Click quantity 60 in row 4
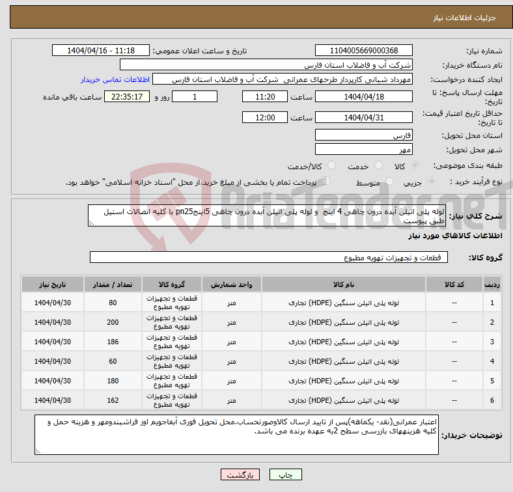The height and width of the screenshot is (492, 513). (x=113, y=361)
